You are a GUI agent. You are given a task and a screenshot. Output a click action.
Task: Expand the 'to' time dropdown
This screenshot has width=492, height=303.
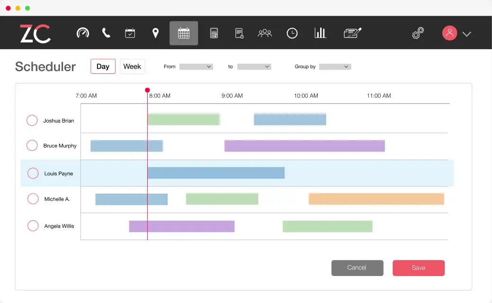[254, 66]
